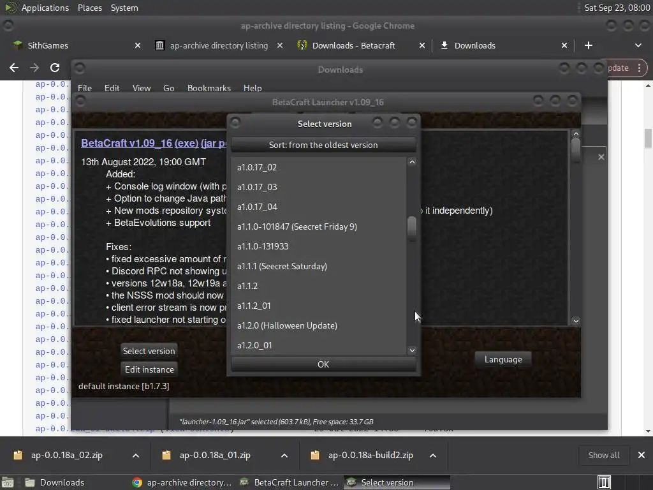
Task: Reload the Chrome page
Action: click(55, 68)
